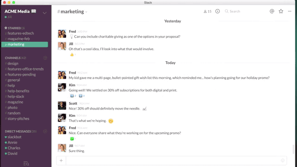
Task: Click Kim's name on 'Going well!' message
Action: pos(72,85)
